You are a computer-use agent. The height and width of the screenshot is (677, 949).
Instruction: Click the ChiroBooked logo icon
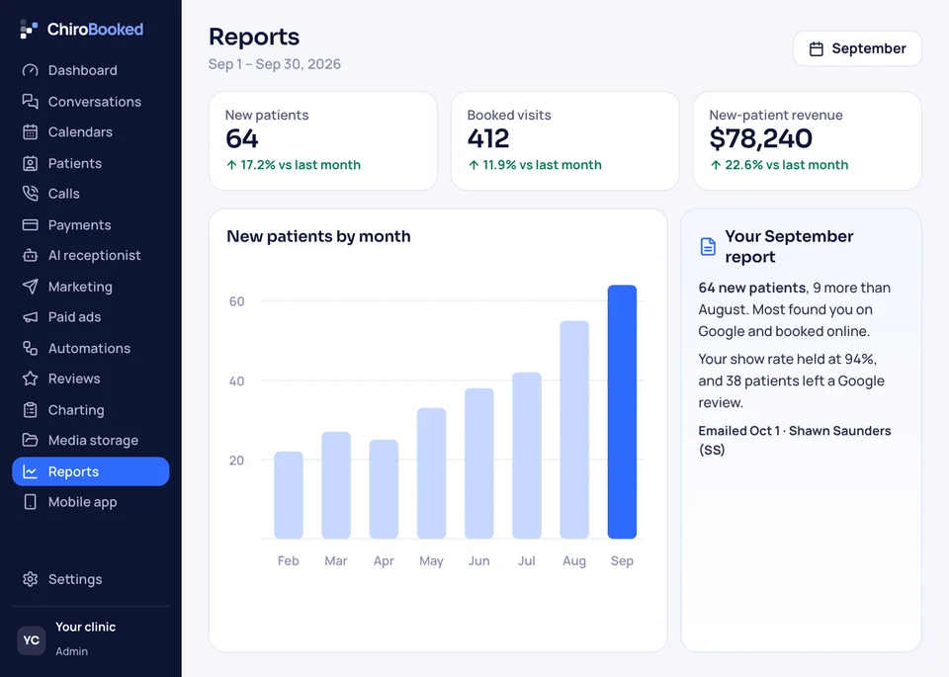29,29
